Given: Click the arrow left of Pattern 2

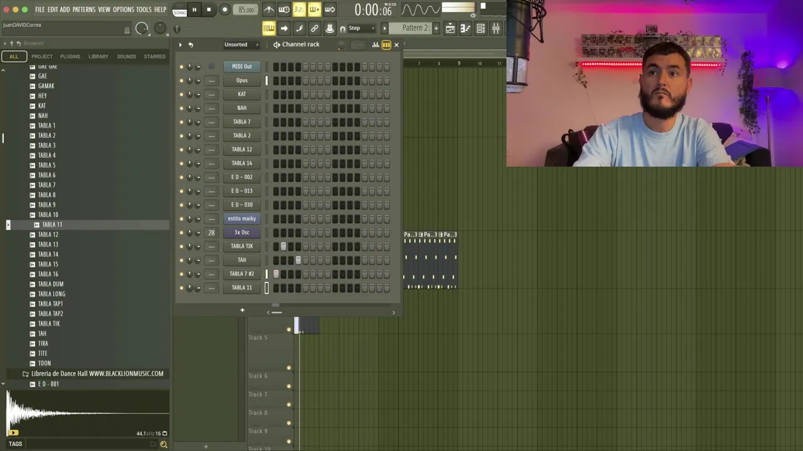Looking at the screenshot, I should [385, 28].
